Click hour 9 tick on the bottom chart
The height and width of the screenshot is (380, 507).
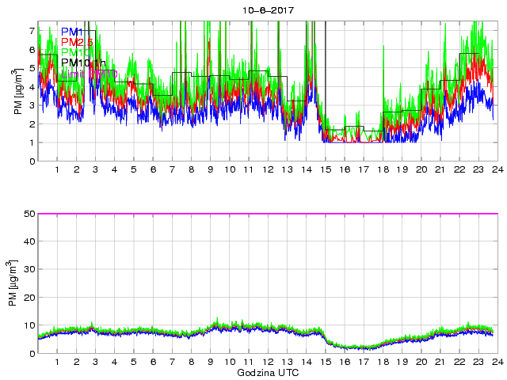(211, 362)
